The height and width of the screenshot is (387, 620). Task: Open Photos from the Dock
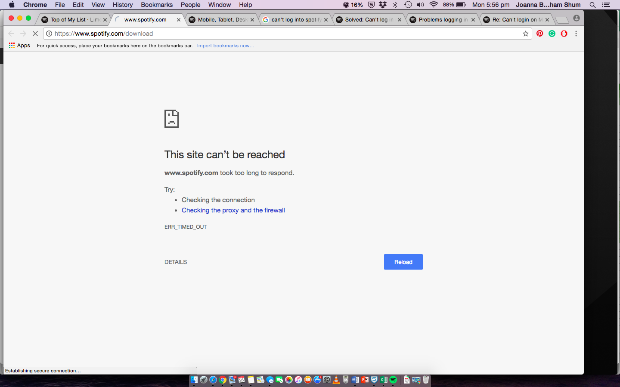pyautogui.click(x=289, y=380)
